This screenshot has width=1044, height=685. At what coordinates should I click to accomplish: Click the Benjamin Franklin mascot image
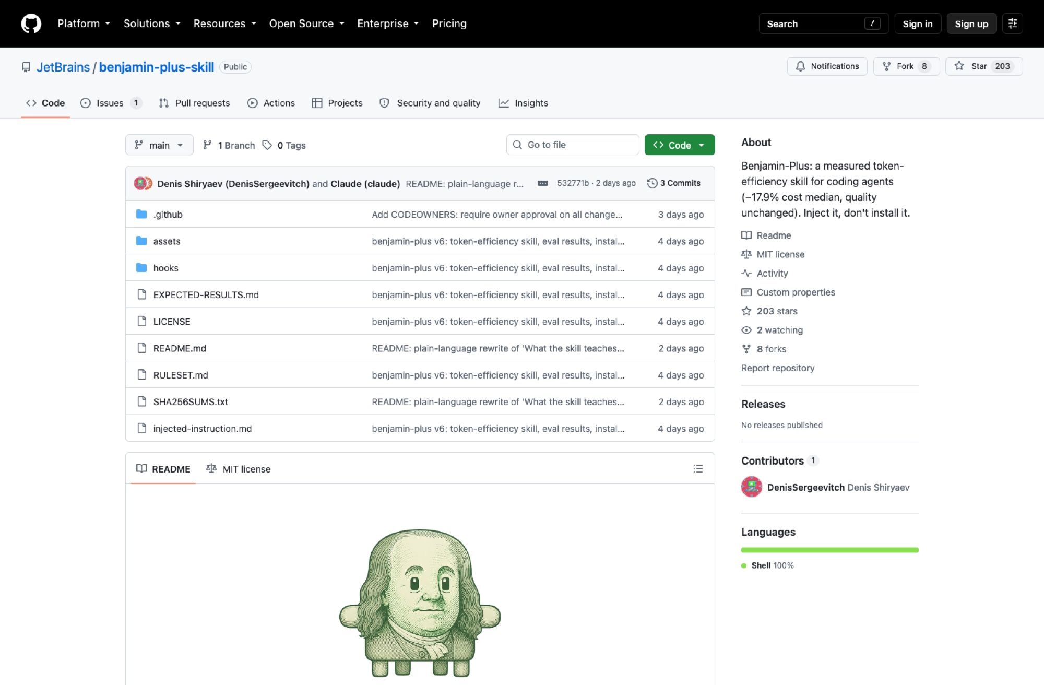(420, 604)
